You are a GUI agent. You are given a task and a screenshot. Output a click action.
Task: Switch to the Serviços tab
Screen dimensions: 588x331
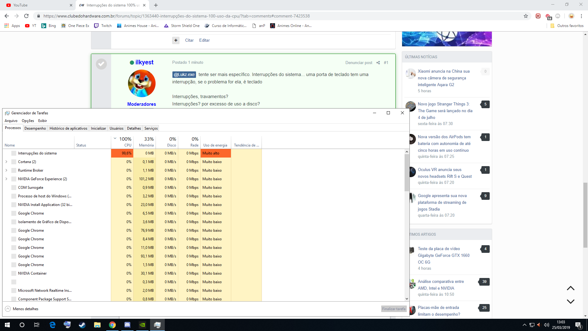(x=151, y=128)
